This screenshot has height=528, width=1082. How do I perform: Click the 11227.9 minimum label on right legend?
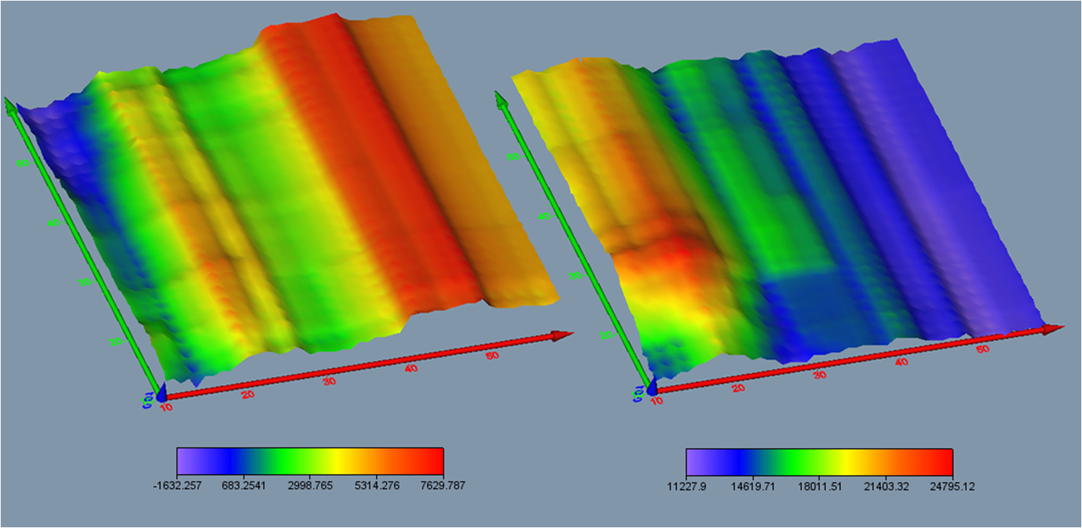[x=686, y=486]
